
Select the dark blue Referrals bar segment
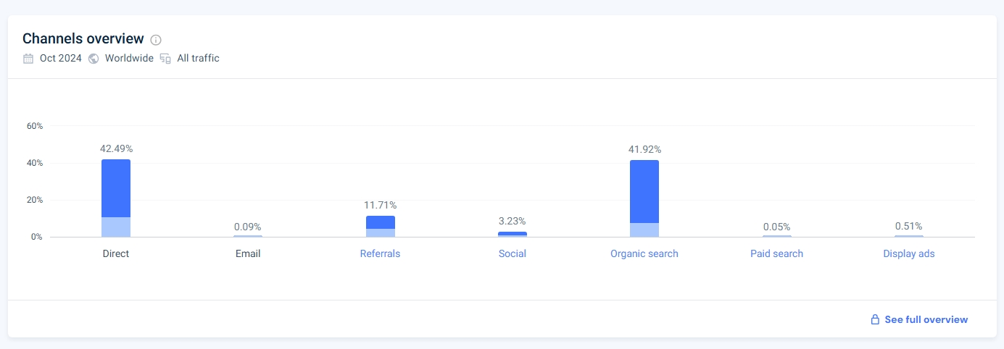click(x=380, y=222)
